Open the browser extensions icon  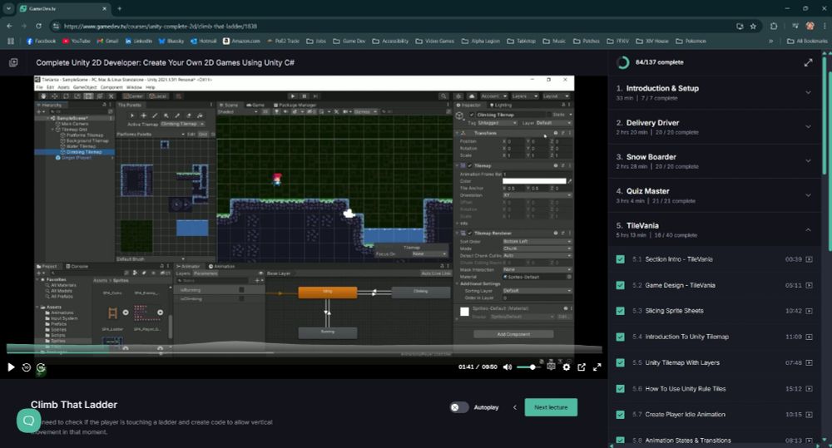(774, 26)
